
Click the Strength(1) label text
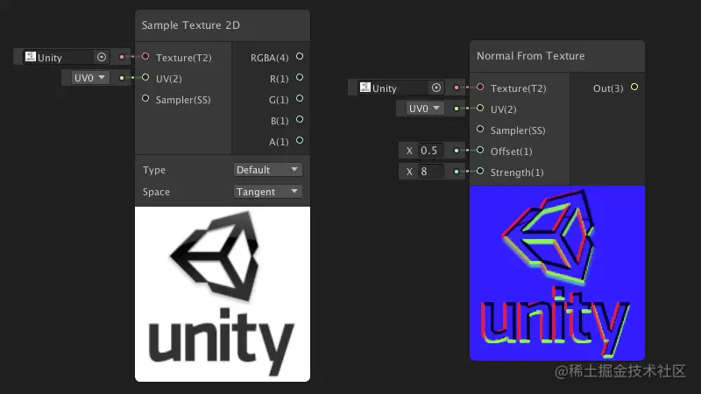[x=517, y=172]
